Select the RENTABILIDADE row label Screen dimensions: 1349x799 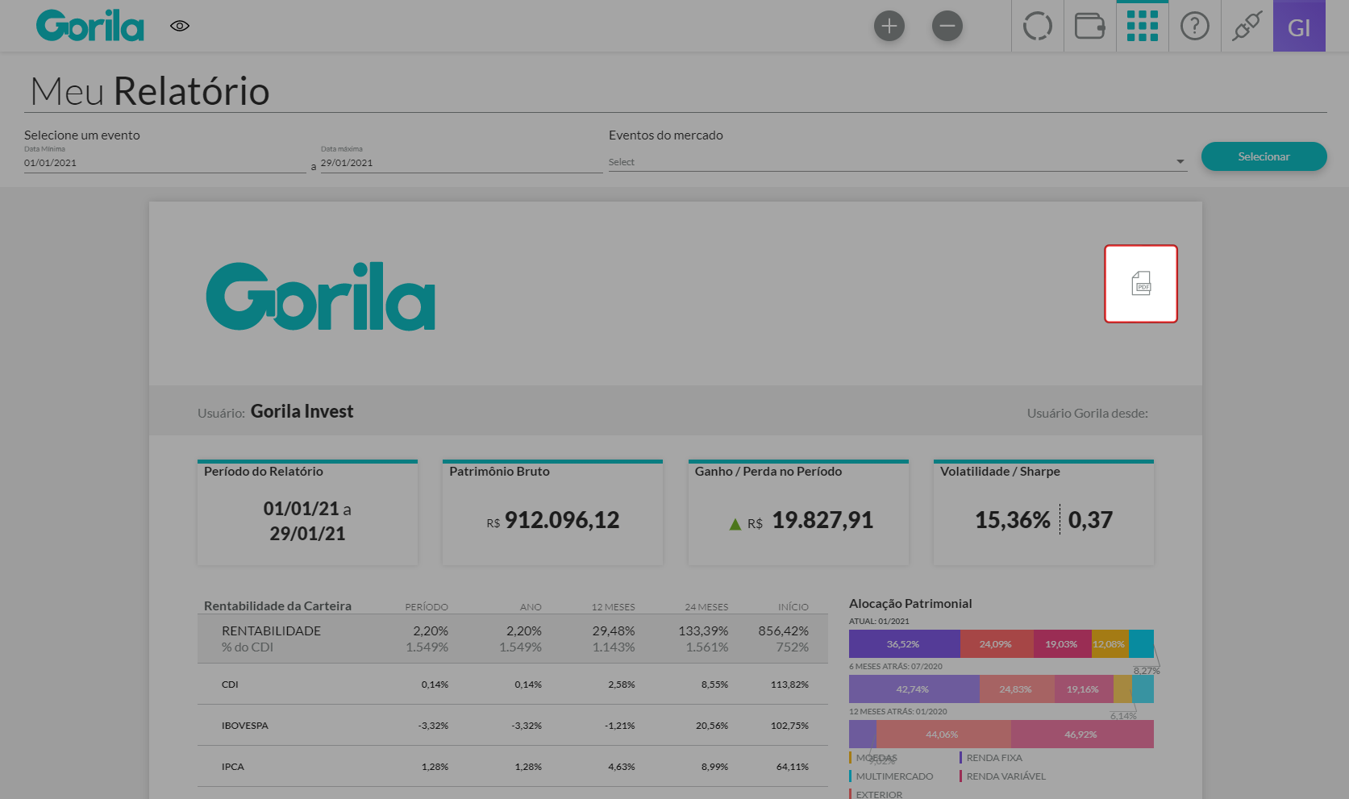click(271, 630)
